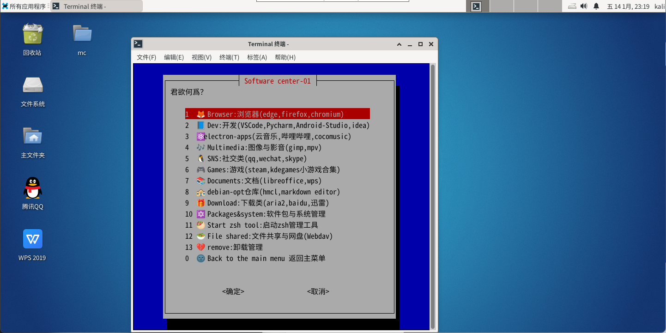The height and width of the screenshot is (333, 666).
Task: Select the Browser:浏览器 list entry
Action: pyautogui.click(x=275, y=114)
